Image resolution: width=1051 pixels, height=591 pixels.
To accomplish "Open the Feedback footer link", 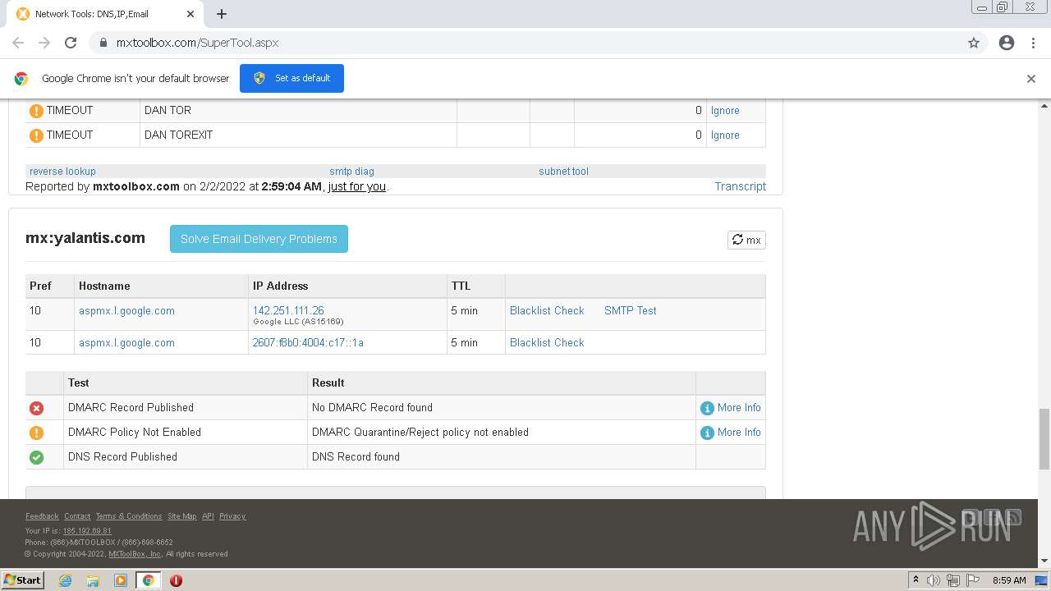I will click(42, 516).
